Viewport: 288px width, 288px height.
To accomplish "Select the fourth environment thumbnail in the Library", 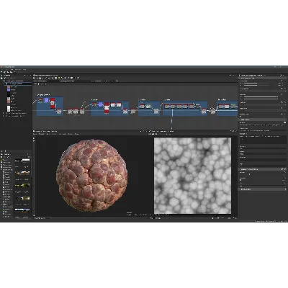I will (22, 198).
